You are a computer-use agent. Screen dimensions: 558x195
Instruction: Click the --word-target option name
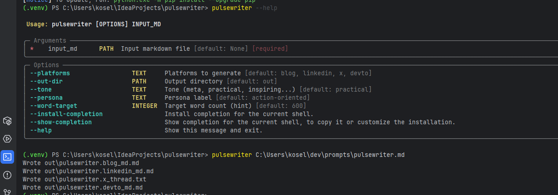(x=54, y=106)
